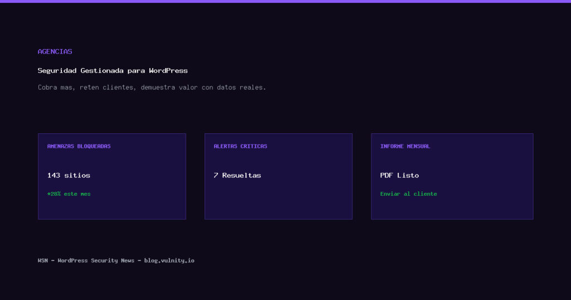Click the 7 Resueltas value
This screenshot has width=571, height=300.
(237, 175)
